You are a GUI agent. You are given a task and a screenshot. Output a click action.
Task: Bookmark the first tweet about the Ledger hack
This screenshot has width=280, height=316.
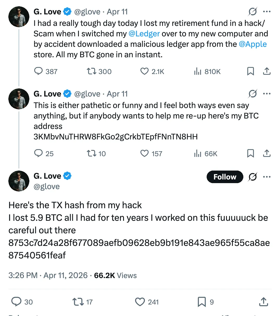pyautogui.click(x=250, y=71)
